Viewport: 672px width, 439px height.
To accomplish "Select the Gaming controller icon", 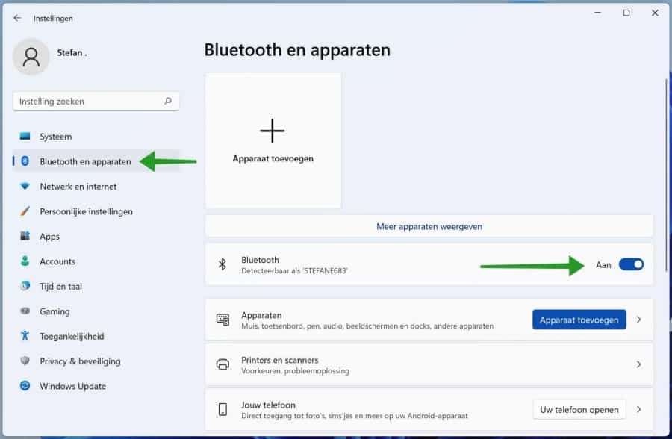I will tap(25, 311).
